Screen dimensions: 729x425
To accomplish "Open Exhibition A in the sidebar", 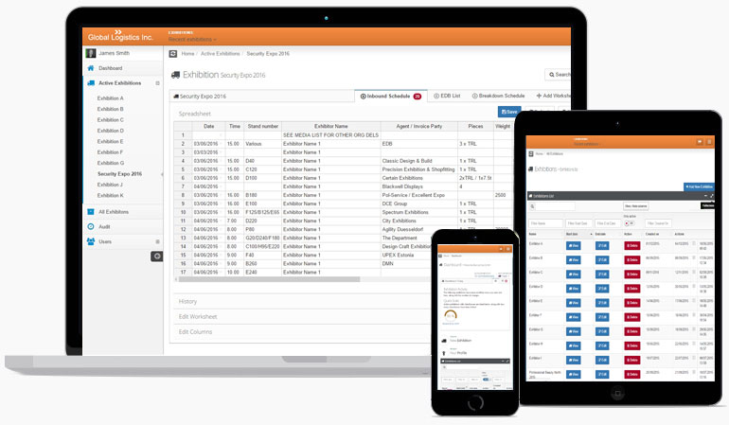I will [x=110, y=98].
